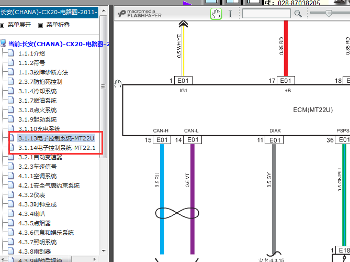
Task: Select 3.1.13电子控制系统-MT22U entry
Action: [57, 138]
